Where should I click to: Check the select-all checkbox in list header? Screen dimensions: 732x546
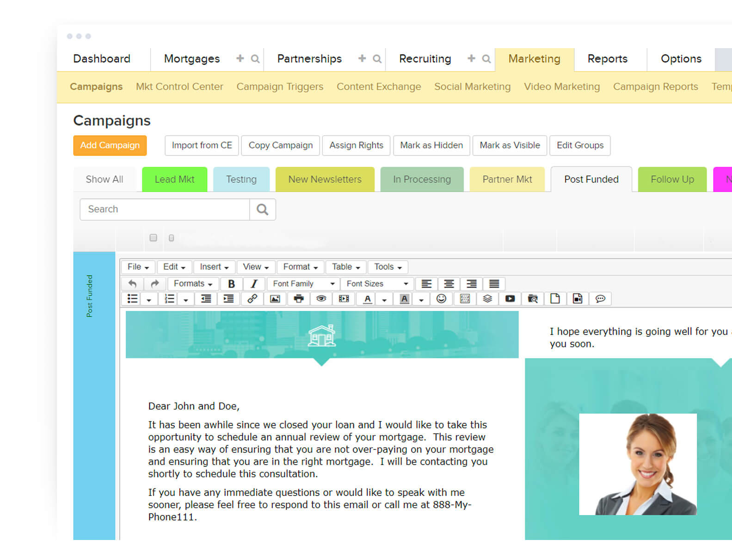tap(153, 238)
